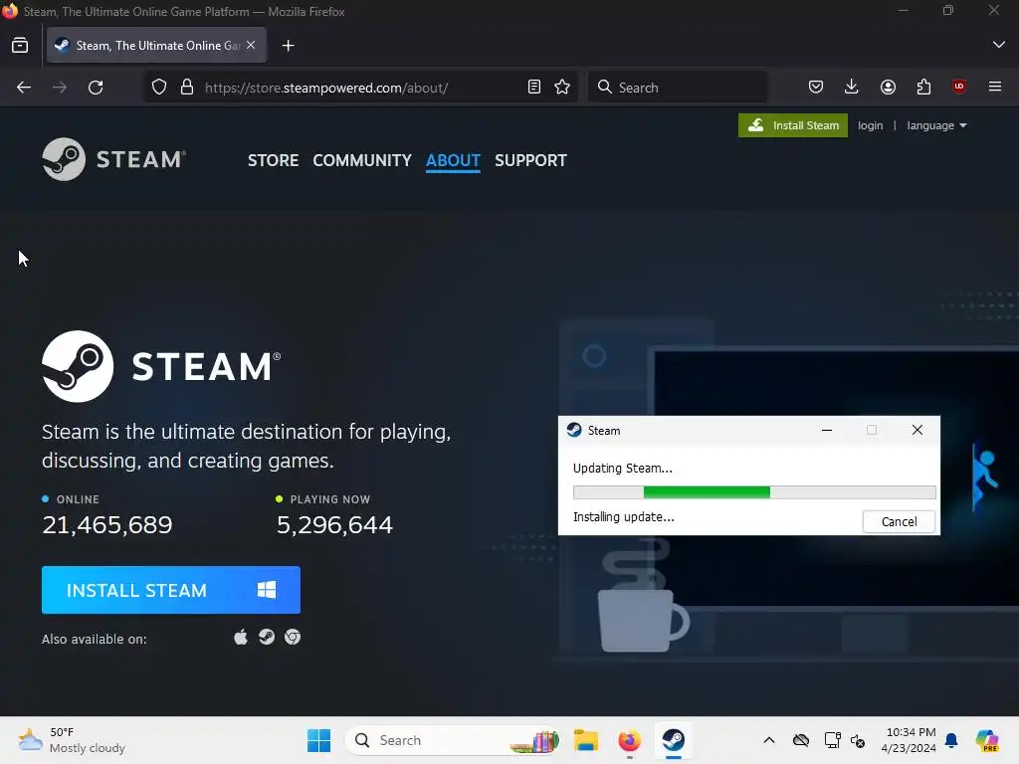Open the SUPPORT menu
Image resolution: width=1019 pixels, height=764 pixels.
531,160
